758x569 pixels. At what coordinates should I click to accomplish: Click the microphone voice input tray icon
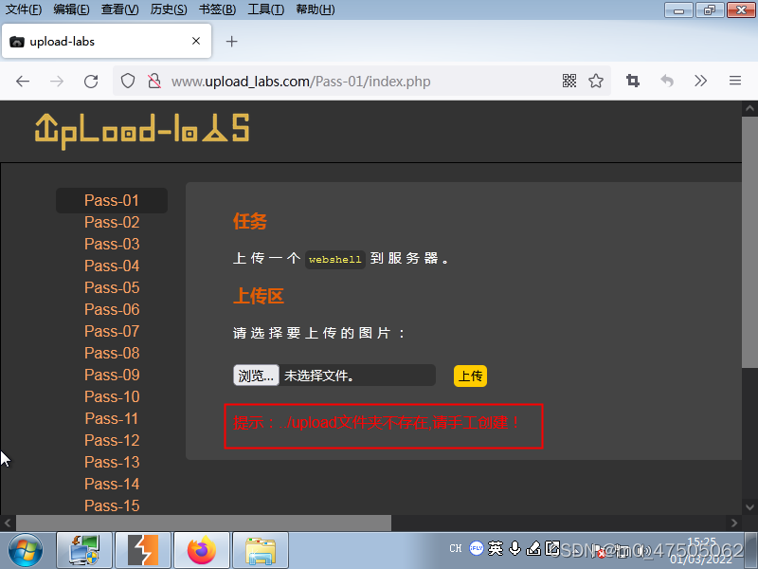(514, 547)
